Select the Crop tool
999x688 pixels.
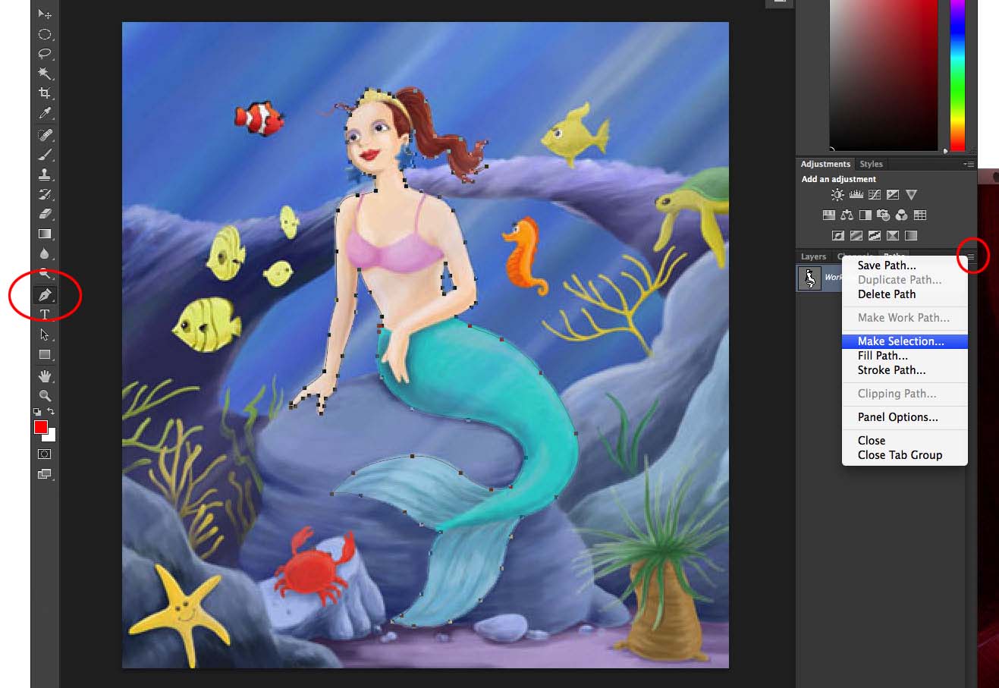pos(45,93)
